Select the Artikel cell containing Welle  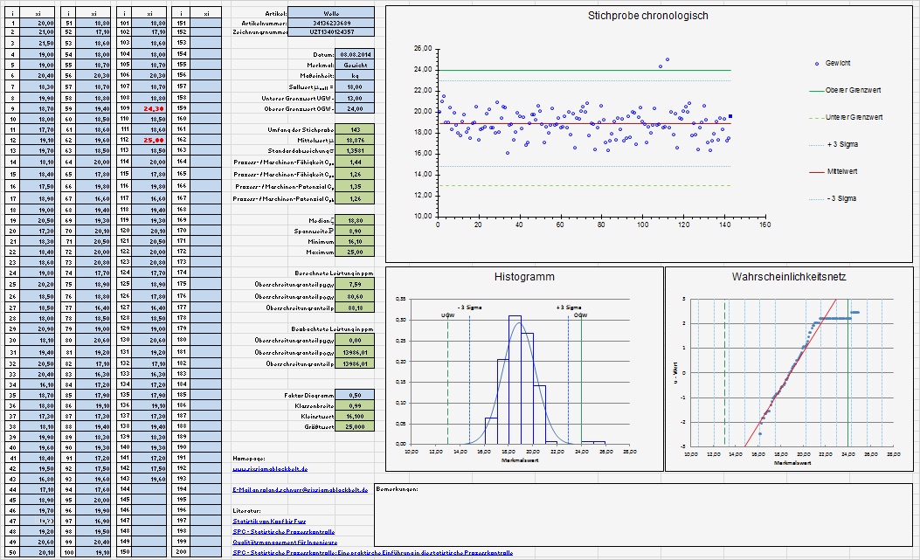pos(331,12)
